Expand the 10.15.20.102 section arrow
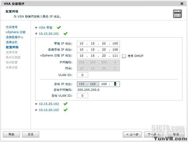188x142 pixels. [36, 104]
